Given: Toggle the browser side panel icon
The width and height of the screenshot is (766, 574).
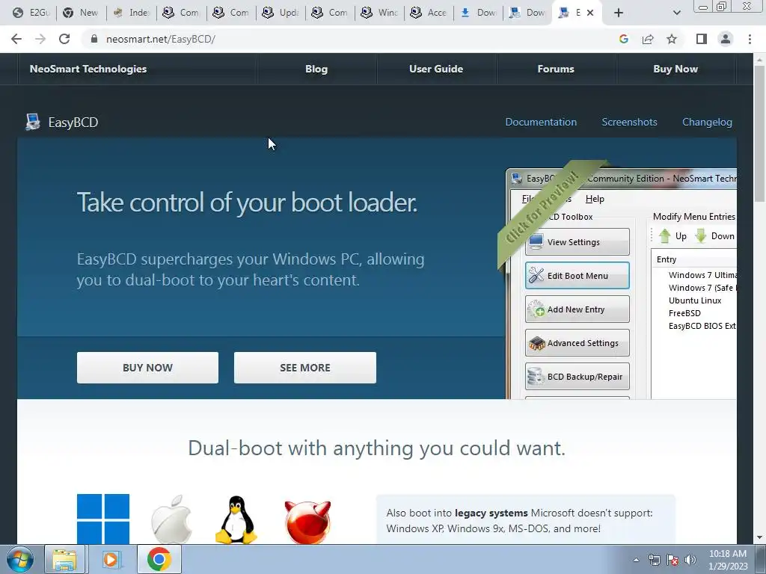Looking at the screenshot, I should pos(702,39).
